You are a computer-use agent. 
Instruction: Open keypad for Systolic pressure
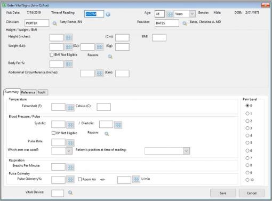(x=70, y=125)
